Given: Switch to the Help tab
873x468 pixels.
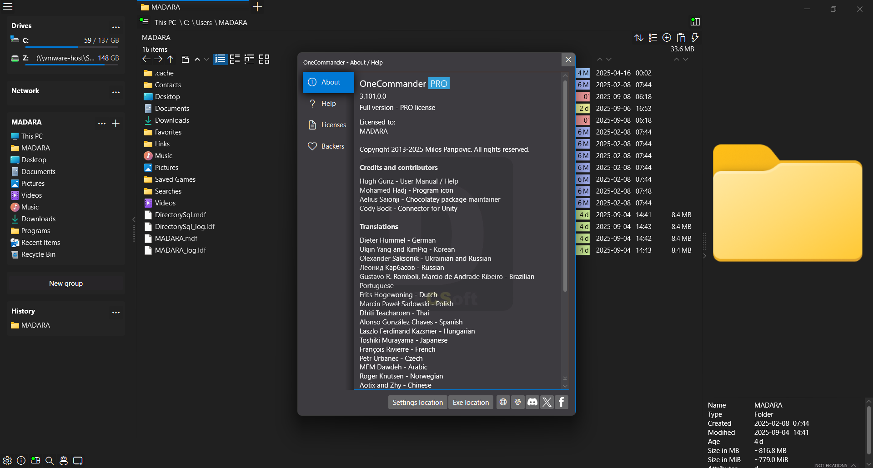Looking at the screenshot, I should point(328,104).
